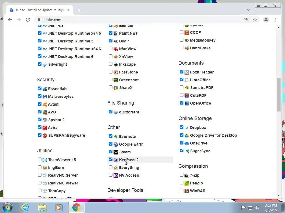The image size is (285, 213).
Task: Click the Greenshot icon
Action: click(116, 80)
